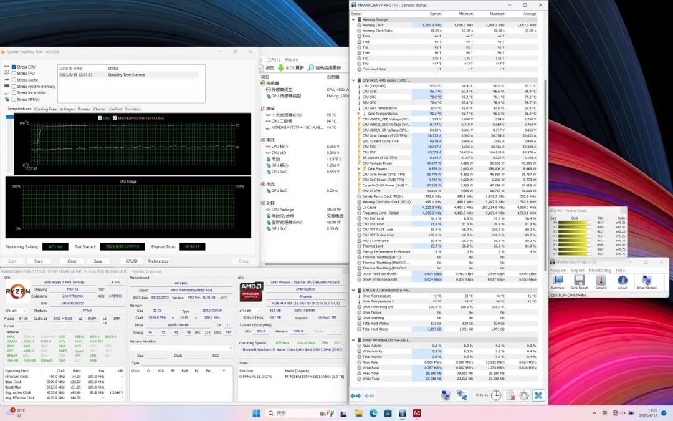The image size is (673, 421).
Task: Click the Preferences button
Action: [158, 261]
